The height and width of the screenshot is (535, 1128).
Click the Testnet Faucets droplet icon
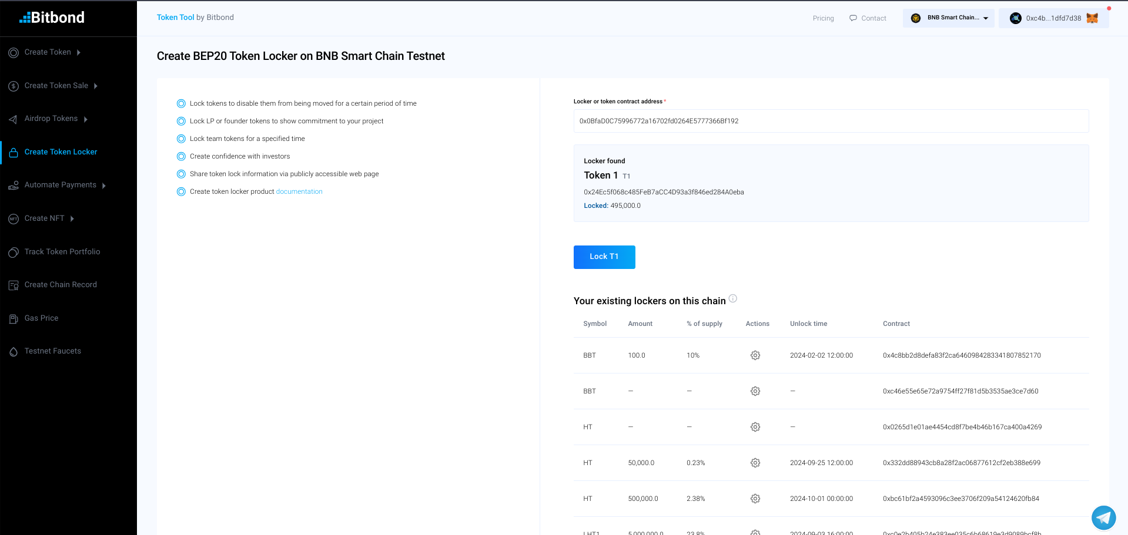(x=14, y=351)
